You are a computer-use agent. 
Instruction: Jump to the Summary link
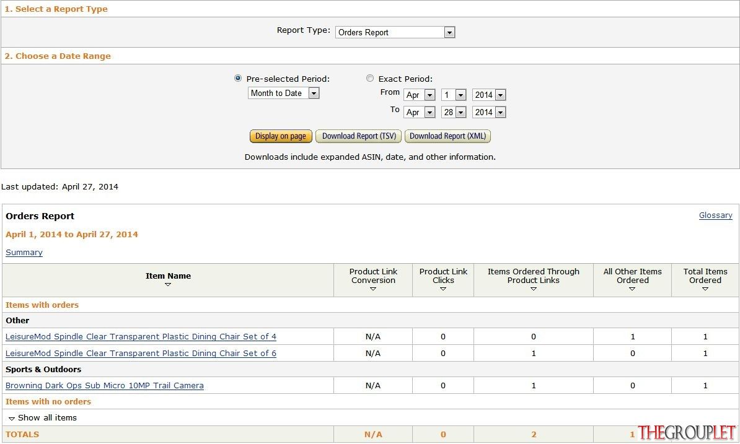24,253
